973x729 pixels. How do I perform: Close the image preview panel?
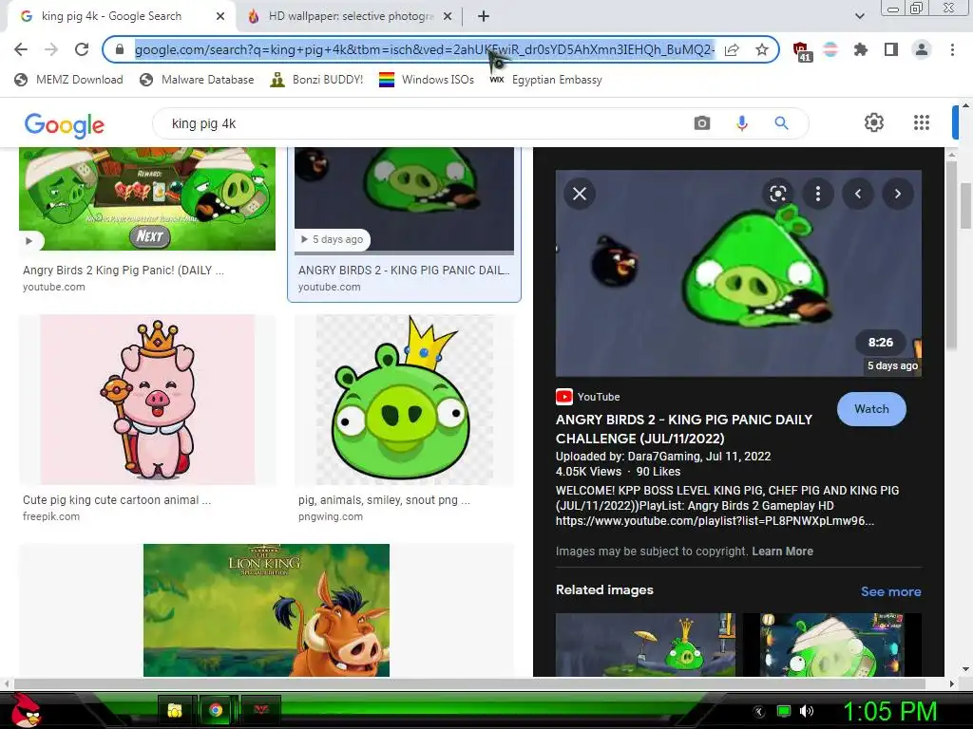[x=580, y=194]
